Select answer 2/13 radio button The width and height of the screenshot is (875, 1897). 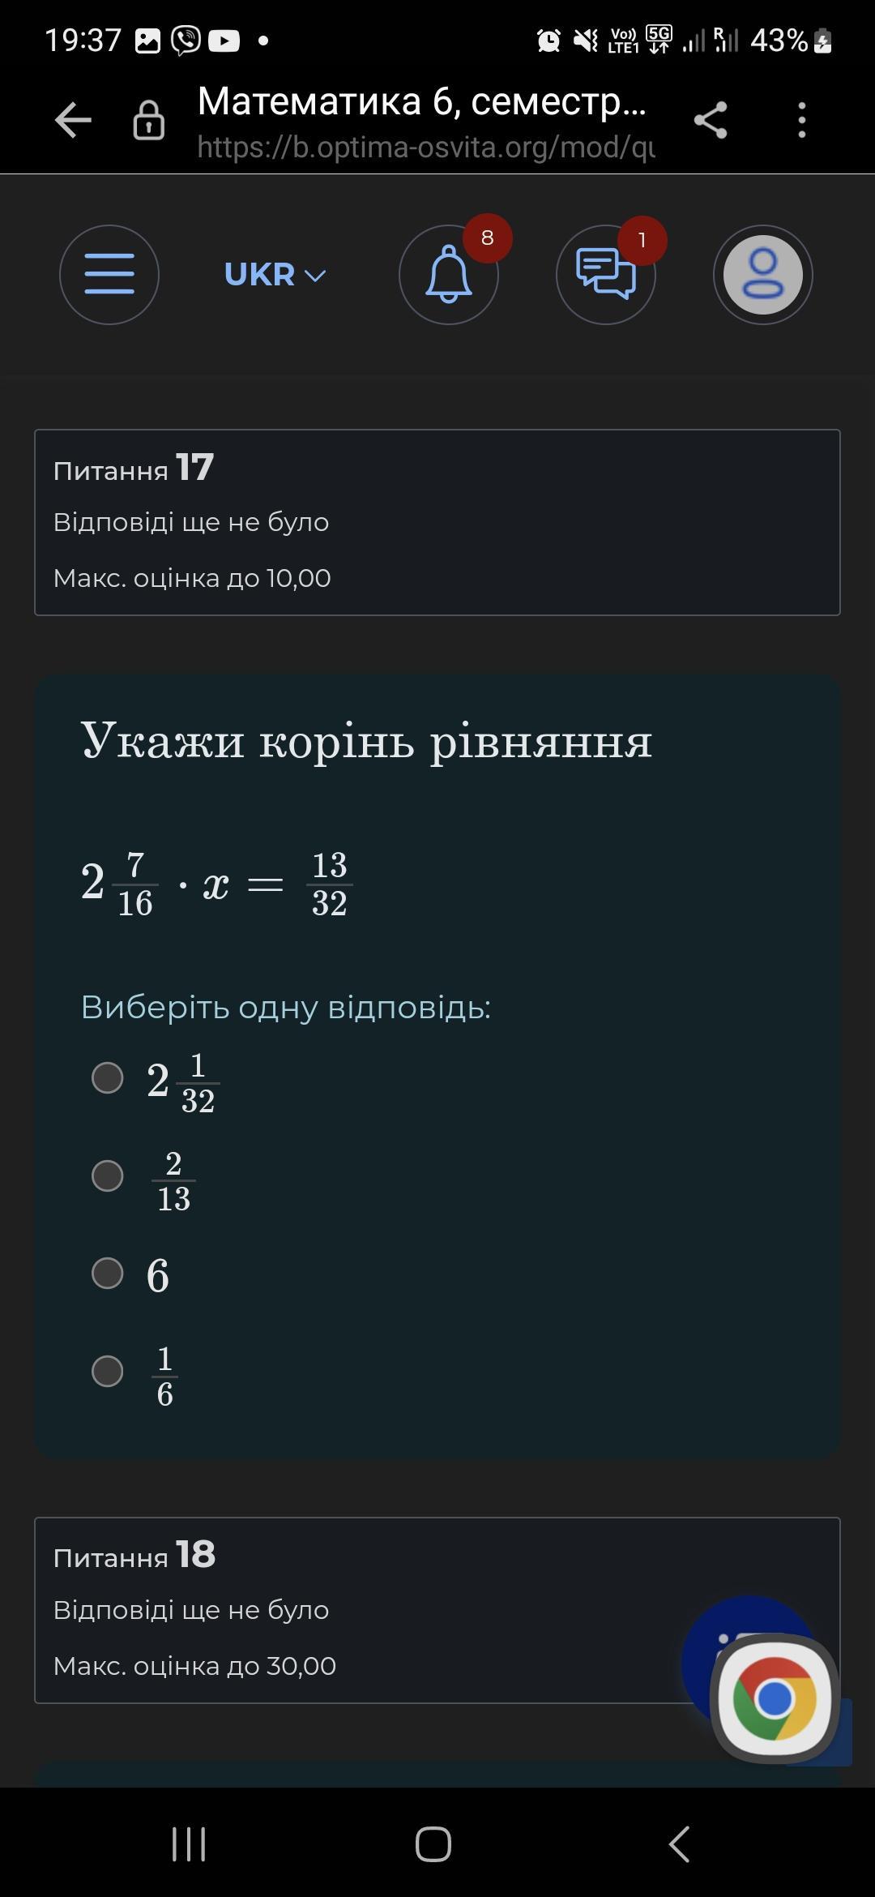click(108, 1175)
